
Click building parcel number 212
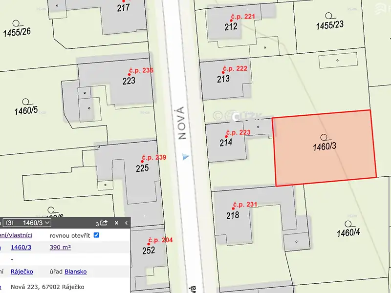point(231,26)
